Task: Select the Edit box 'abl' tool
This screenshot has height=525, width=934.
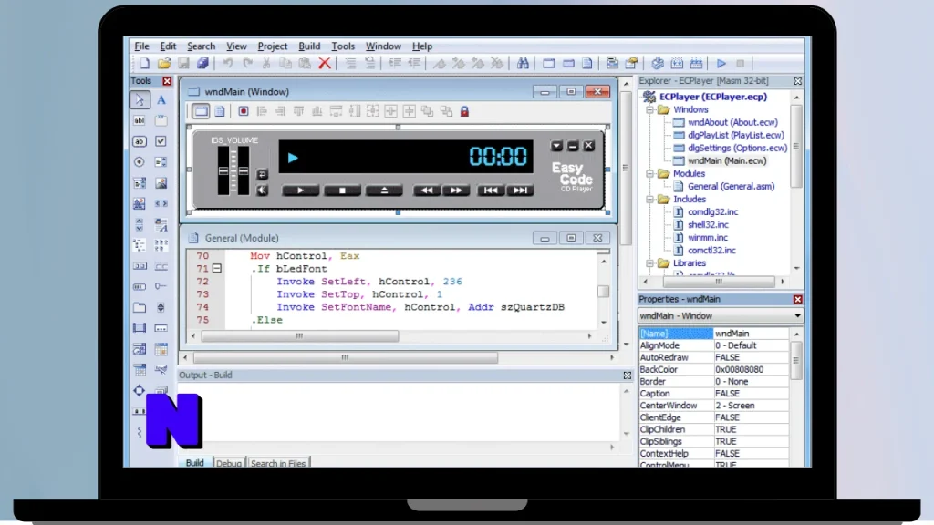Action: point(140,120)
